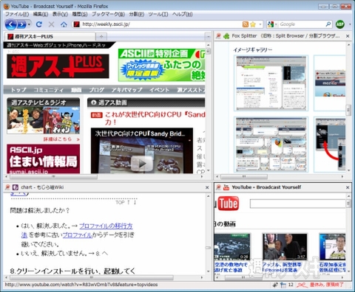Click the weekly.ascii.jp URL field
This screenshot has width=355, height=292.
point(160,24)
